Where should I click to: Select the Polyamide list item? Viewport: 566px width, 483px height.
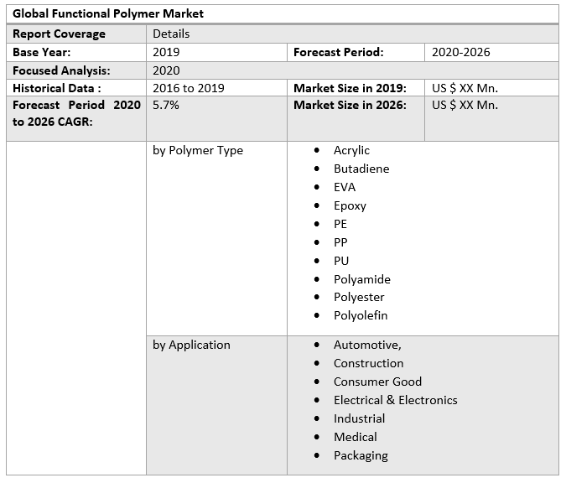coord(362,279)
